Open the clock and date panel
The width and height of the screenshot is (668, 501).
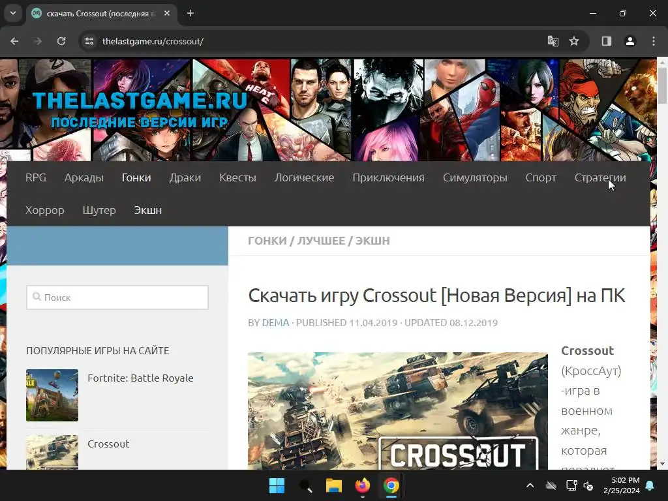coord(622,485)
